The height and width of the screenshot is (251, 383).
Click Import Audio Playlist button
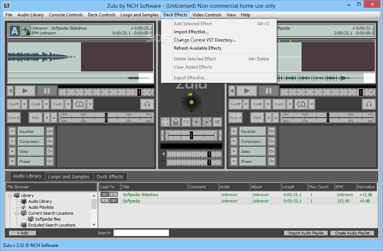pos(306,233)
